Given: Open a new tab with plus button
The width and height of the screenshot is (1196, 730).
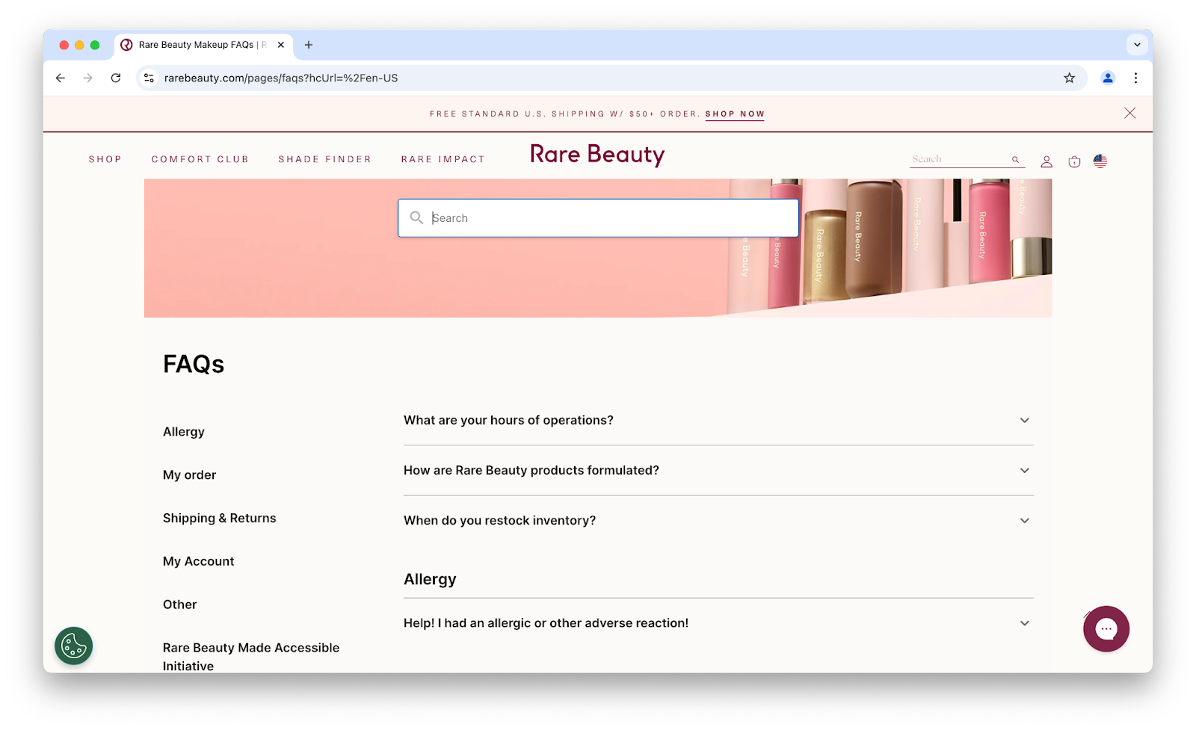Looking at the screenshot, I should point(309,45).
